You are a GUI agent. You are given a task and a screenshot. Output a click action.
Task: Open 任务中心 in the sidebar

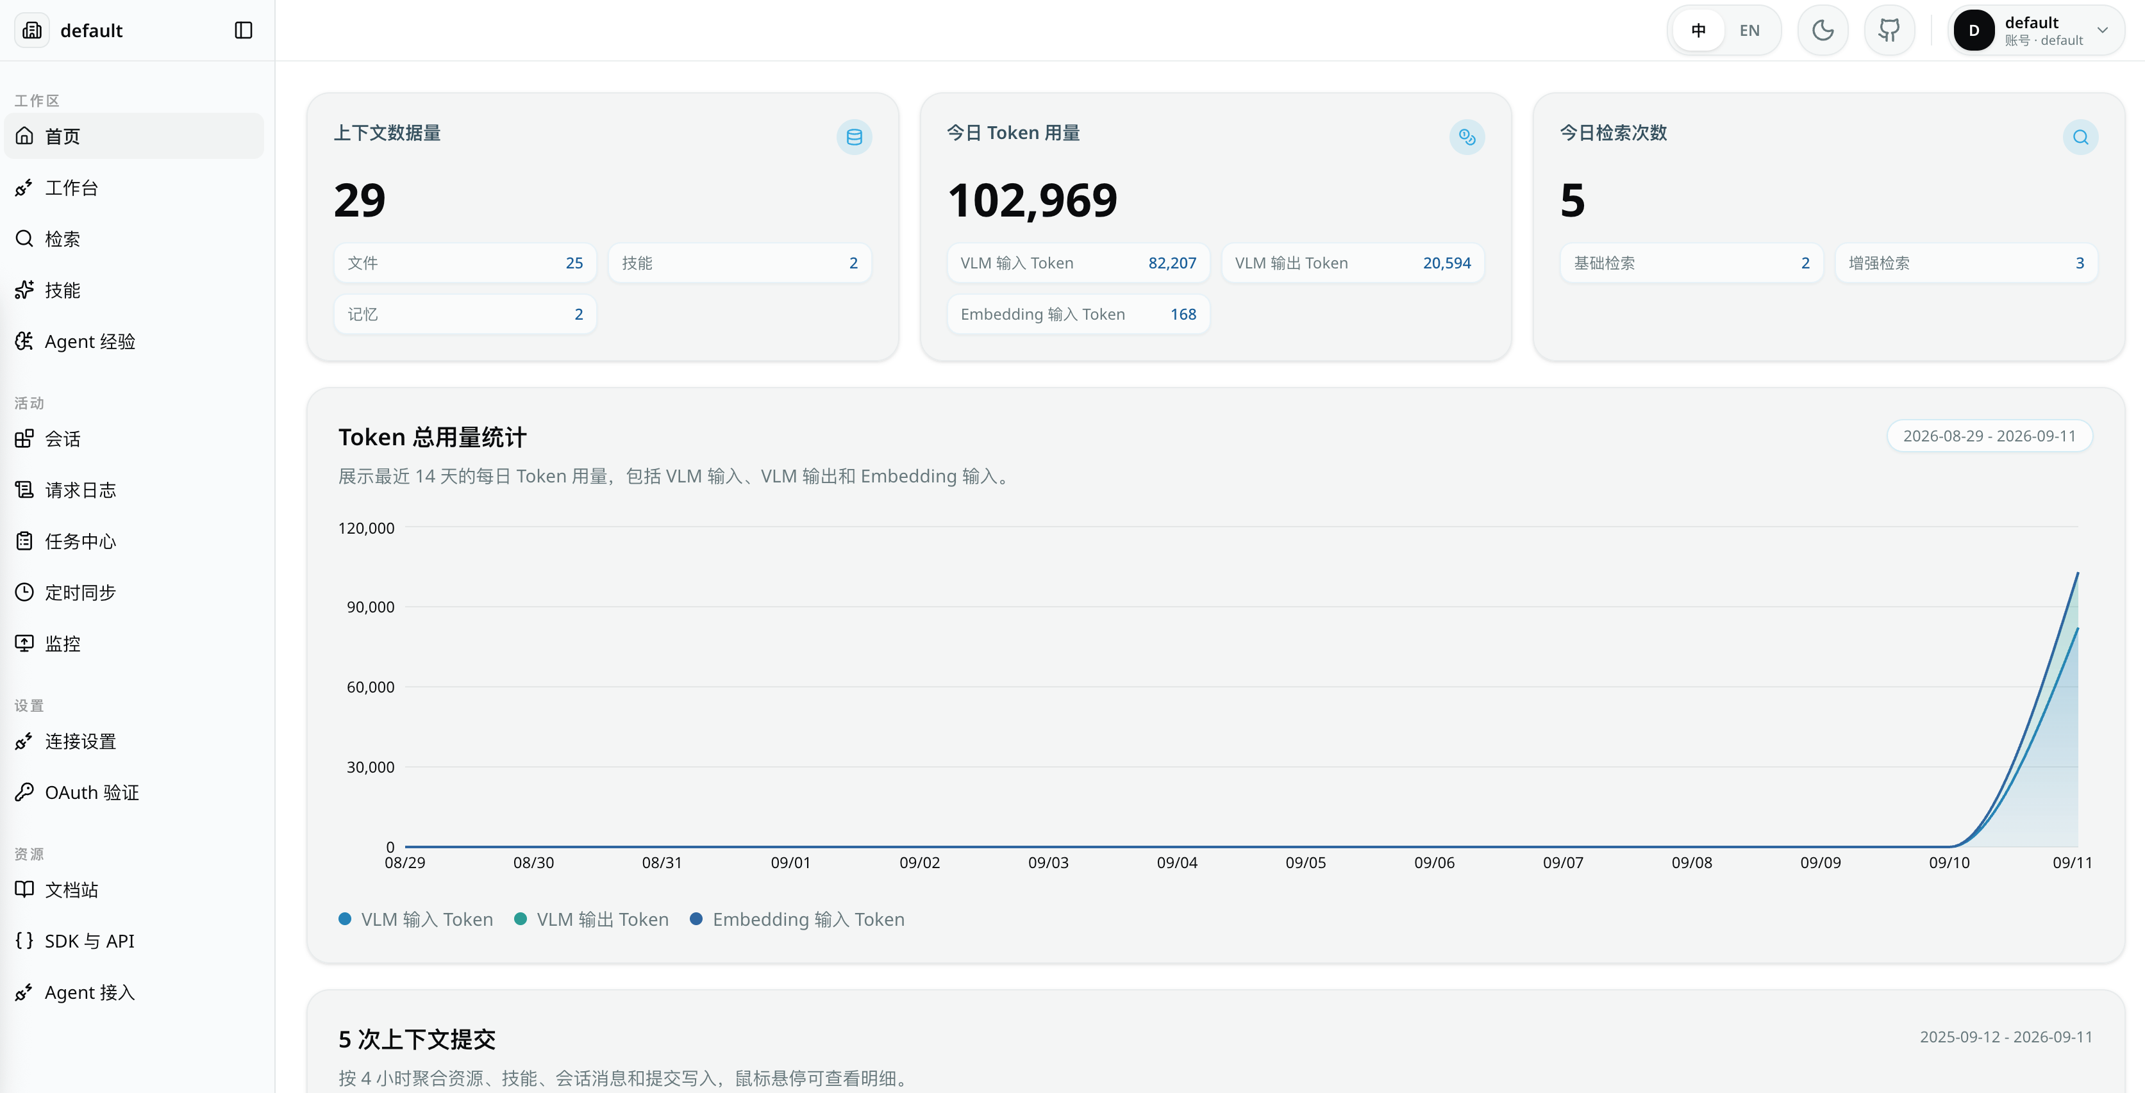point(134,541)
